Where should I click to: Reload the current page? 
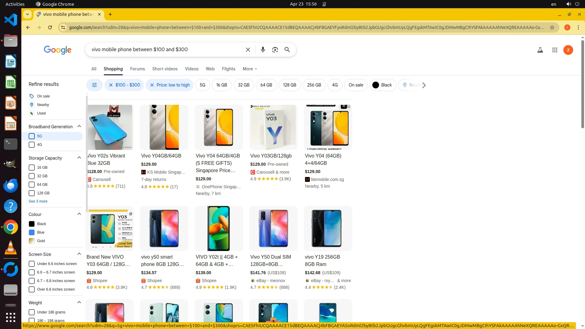pos(50,27)
